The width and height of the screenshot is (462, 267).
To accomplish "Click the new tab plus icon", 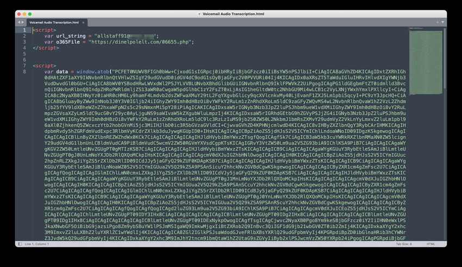I will tap(437, 22).
